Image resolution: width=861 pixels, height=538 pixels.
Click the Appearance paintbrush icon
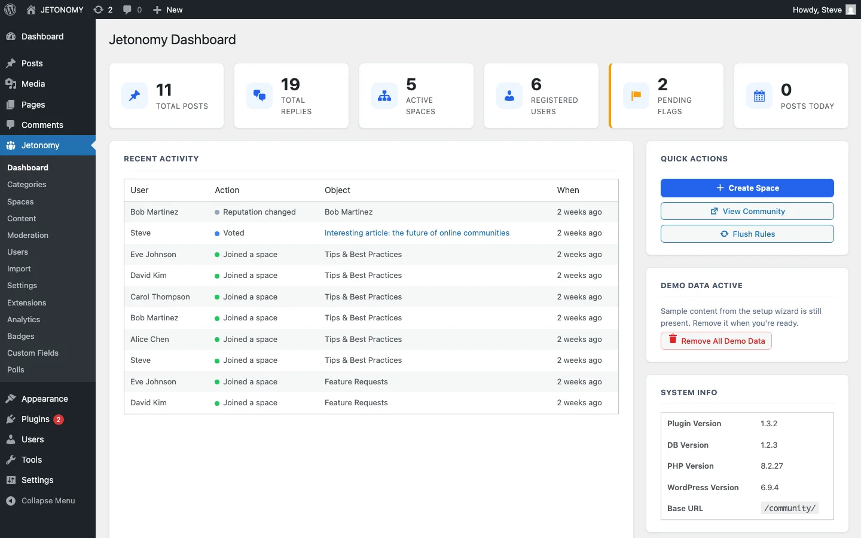point(10,399)
